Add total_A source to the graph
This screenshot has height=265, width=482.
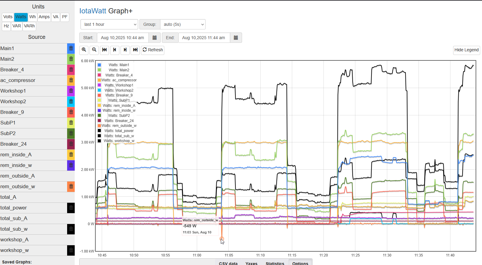pos(9,197)
